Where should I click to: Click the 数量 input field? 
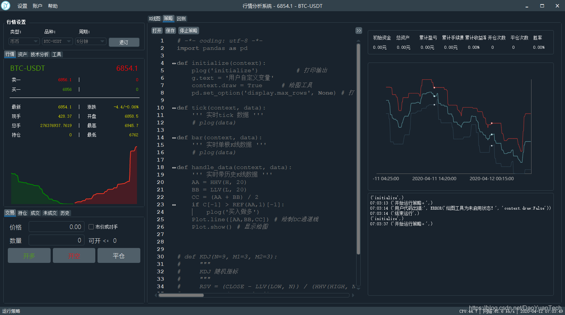click(x=57, y=241)
